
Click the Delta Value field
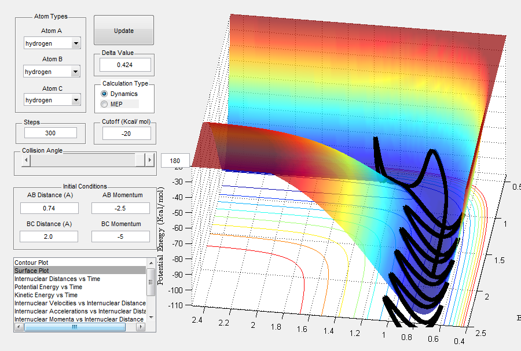125,65
